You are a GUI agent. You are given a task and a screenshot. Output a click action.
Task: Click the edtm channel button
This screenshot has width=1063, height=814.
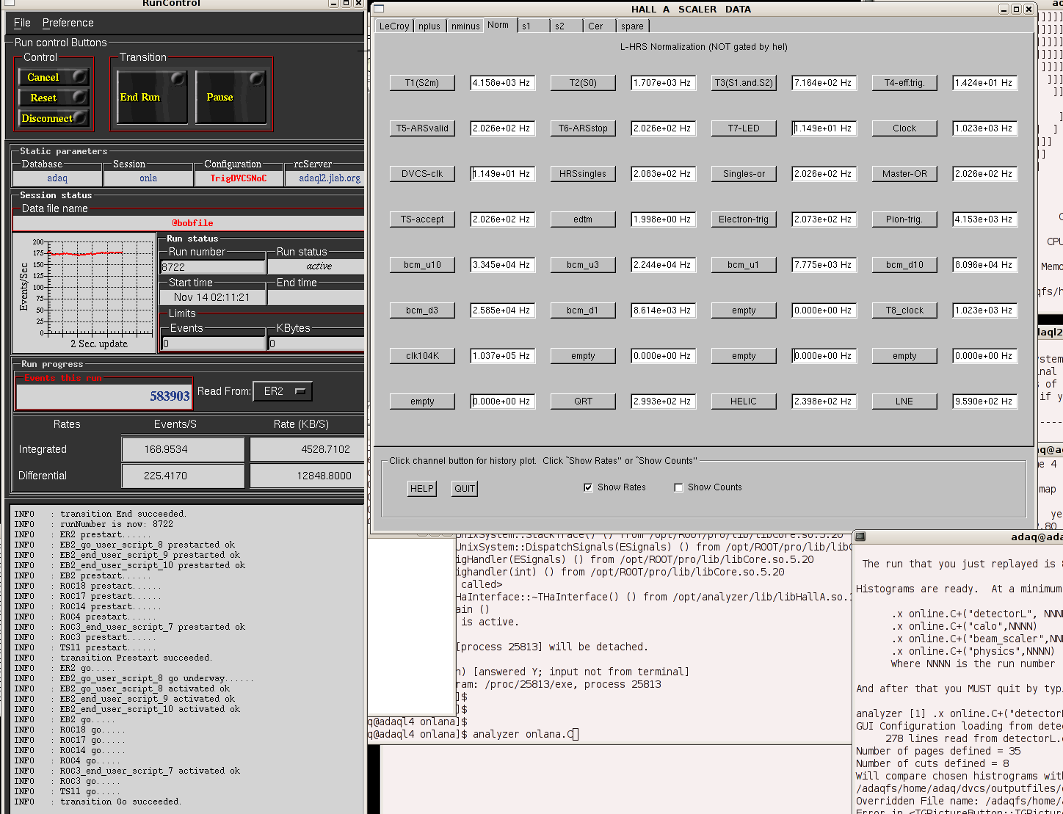pyautogui.click(x=583, y=219)
